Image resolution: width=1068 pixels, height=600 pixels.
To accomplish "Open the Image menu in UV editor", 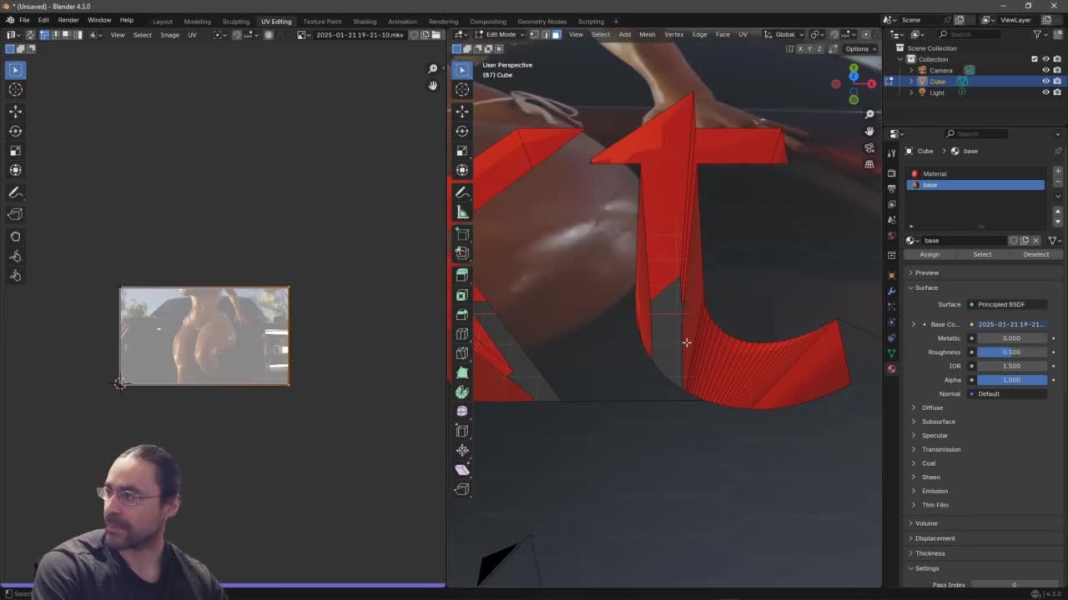I will point(169,34).
